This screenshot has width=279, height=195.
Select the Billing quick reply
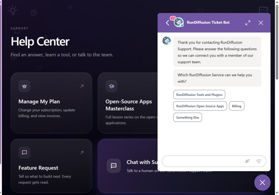click(236, 106)
